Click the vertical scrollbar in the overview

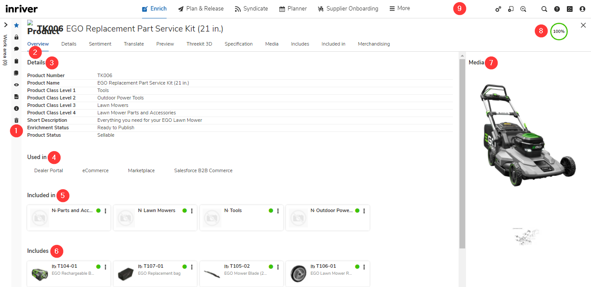[x=462, y=153]
